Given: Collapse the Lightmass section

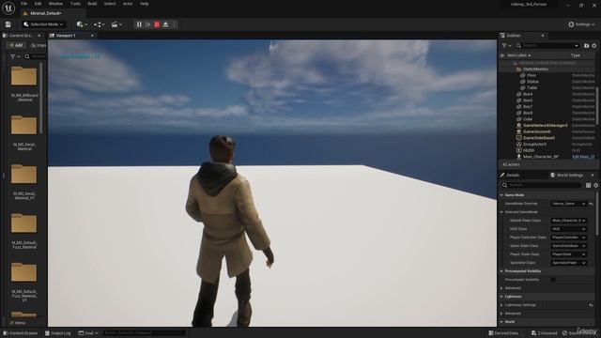Looking at the screenshot, I should (x=501, y=297).
